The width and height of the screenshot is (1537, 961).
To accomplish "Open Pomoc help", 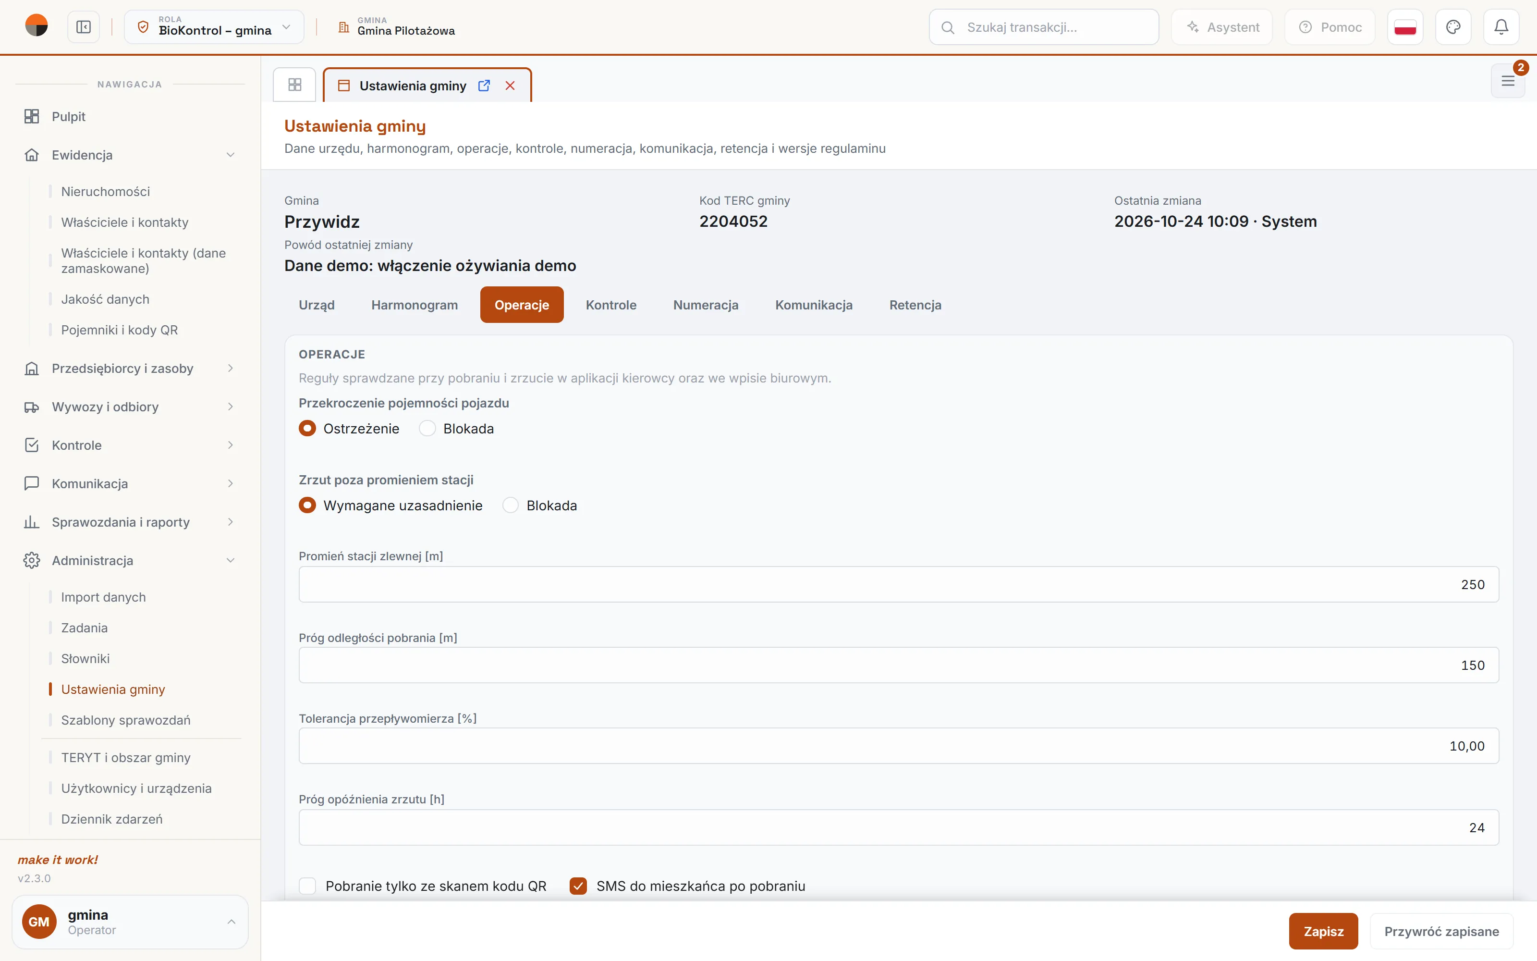I will [x=1330, y=27].
